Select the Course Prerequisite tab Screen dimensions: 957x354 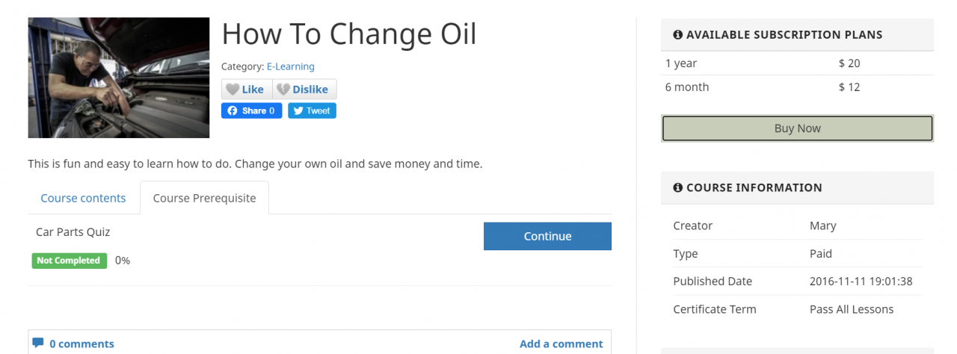point(204,198)
